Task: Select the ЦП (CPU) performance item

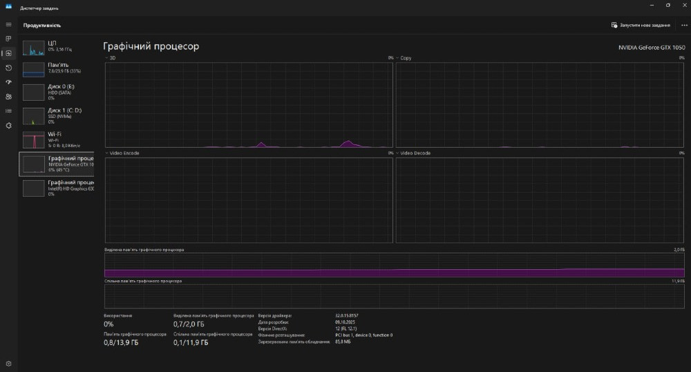Action: (58, 47)
